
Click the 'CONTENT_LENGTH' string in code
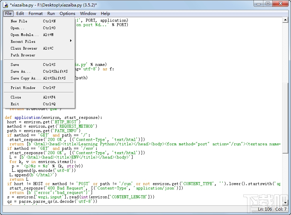(x=129, y=197)
